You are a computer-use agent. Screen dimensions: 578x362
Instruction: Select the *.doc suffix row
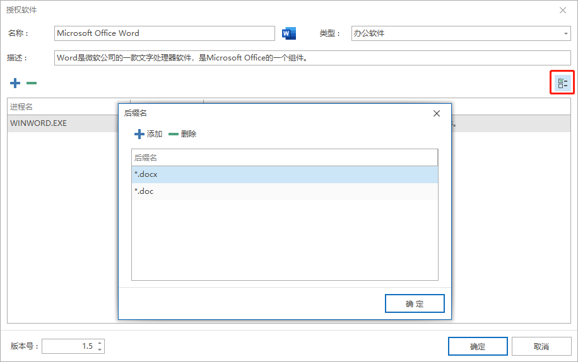[x=285, y=191]
